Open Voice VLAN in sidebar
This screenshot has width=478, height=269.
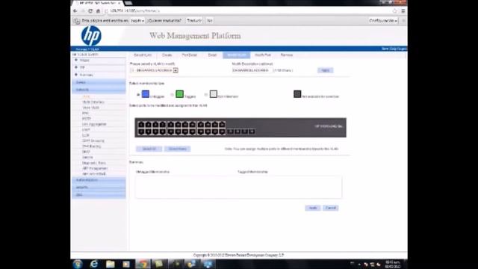[x=90, y=108]
